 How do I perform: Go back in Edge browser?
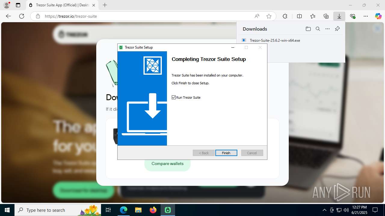point(8,16)
